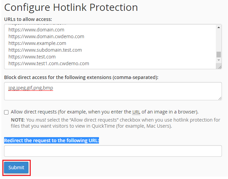Click the Submit button
The width and height of the screenshot is (228, 179).
tap(16, 168)
